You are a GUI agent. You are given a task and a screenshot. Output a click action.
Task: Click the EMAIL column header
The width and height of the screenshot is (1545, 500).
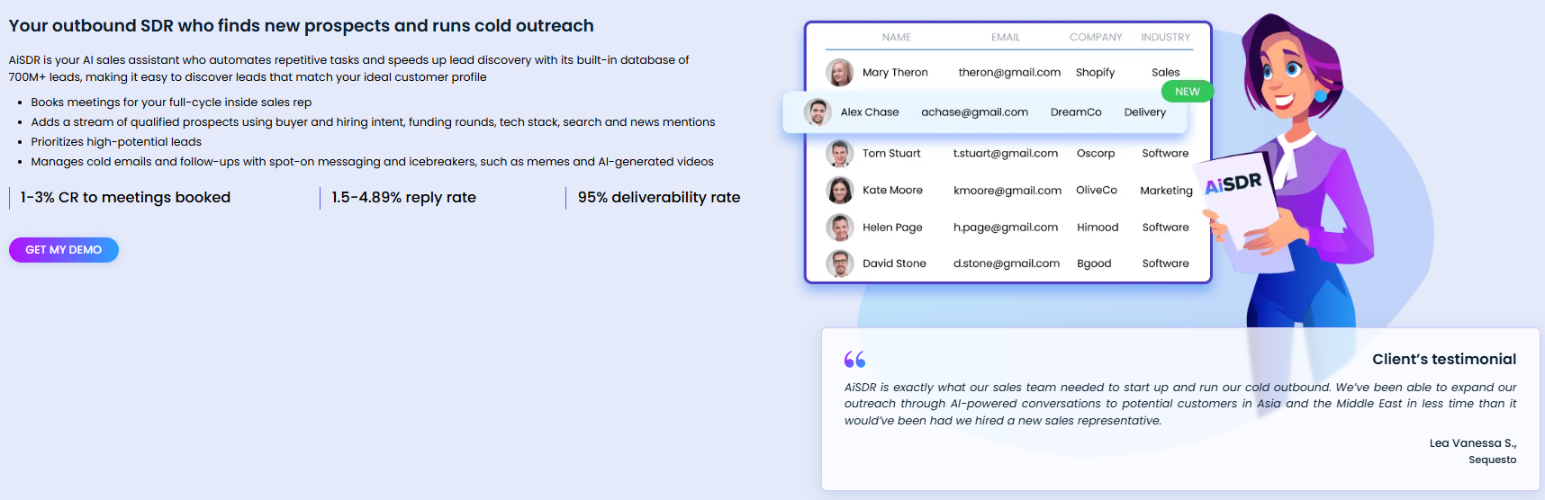[1006, 38]
